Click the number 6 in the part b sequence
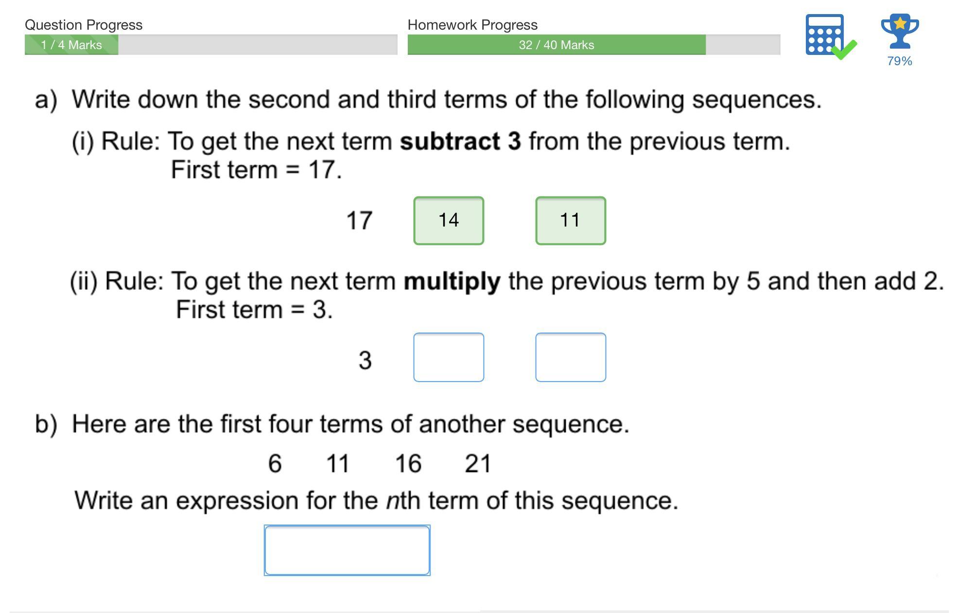Image resolution: width=957 pixels, height=613 pixels. pos(275,463)
